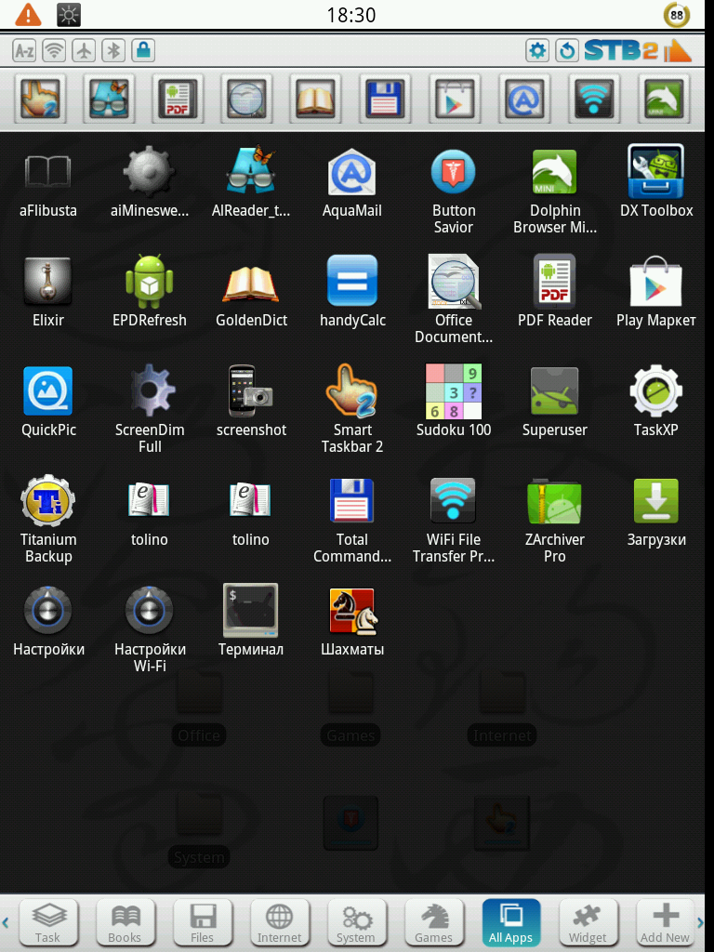Open taskbar settings gear icon
The width and height of the screenshot is (714, 952).
[537, 50]
